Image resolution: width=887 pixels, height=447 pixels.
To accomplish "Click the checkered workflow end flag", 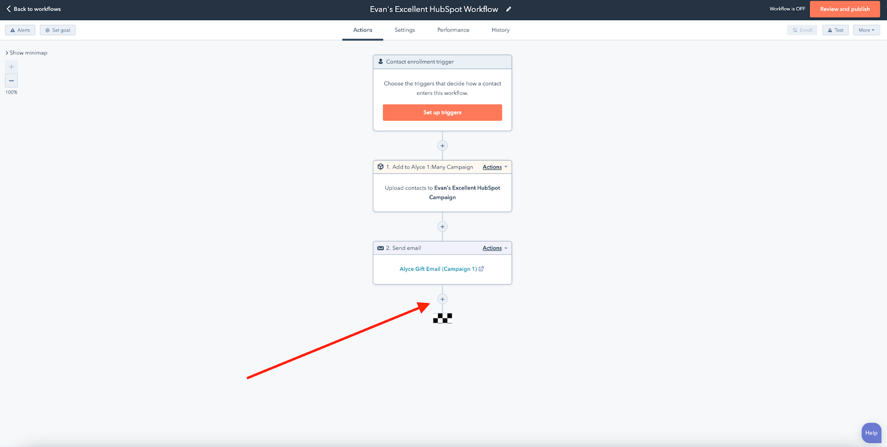I will coord(442,318).
